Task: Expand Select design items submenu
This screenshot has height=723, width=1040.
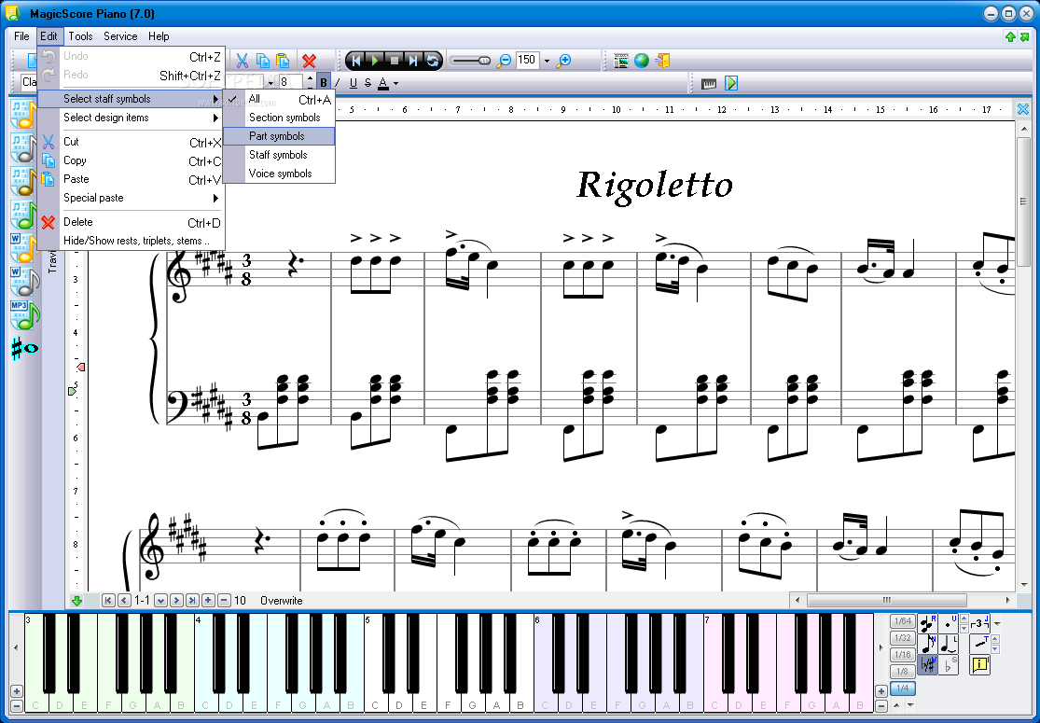Action: [132, 118]
